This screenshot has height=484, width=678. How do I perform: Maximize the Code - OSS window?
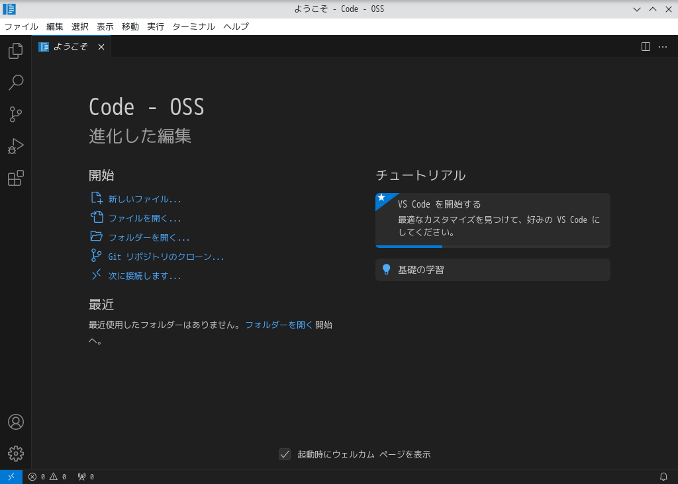[652, 9]
